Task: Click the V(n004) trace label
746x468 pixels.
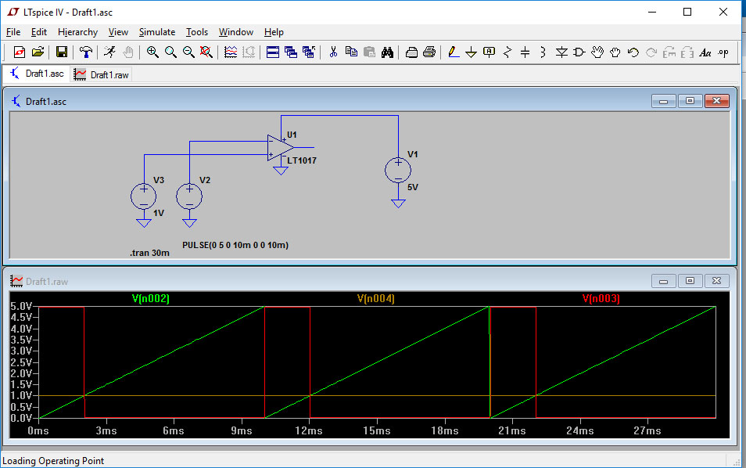Action: [x=376, y=298]
